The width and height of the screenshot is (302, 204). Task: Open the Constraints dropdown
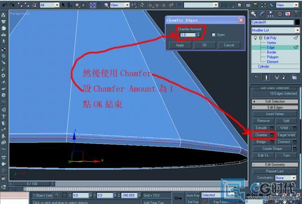[285, 178]
